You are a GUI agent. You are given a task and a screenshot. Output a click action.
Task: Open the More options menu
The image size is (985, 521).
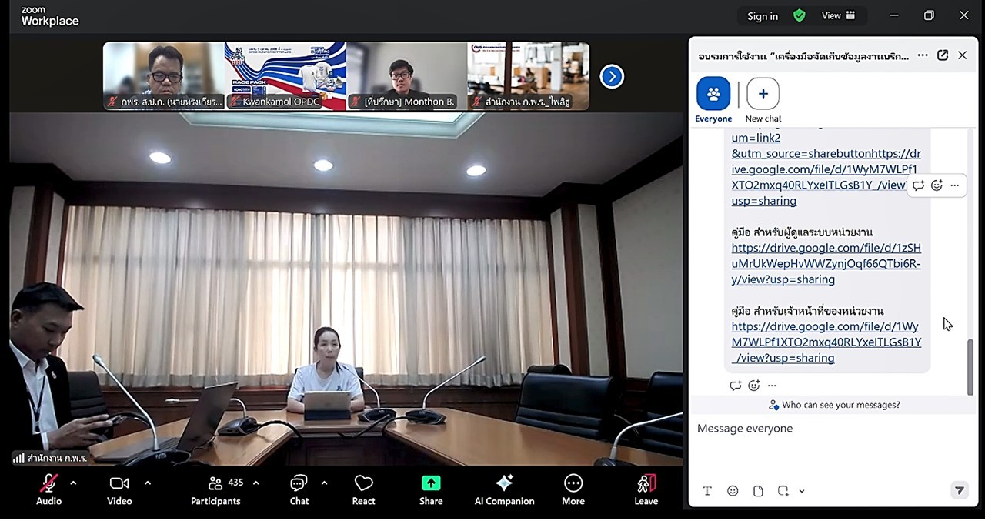(x=573, y=489)
